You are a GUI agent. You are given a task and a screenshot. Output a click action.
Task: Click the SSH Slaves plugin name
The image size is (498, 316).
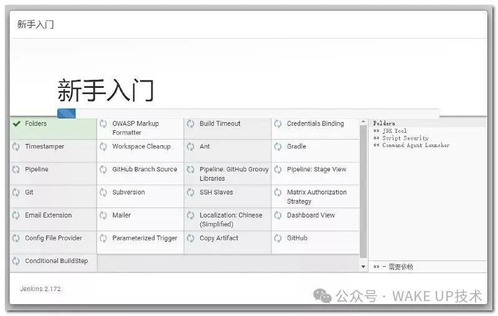(x=216, y=193)
